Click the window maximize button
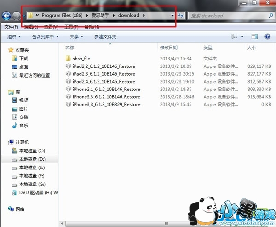Screen dimensions: 276x227 click(254, 2)
